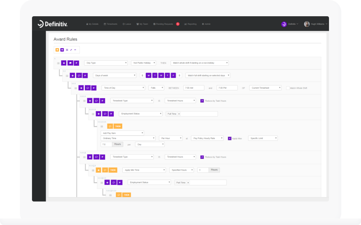Open the Per Hour dropdown
The height and width of the screenshot is (225, 361).
click(171, 138)
